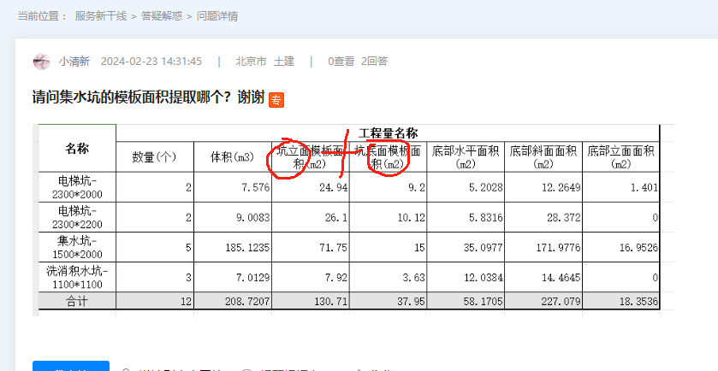Click cell value 26.1
Screen dimensions: 718x371
click(x=311, y=217)
